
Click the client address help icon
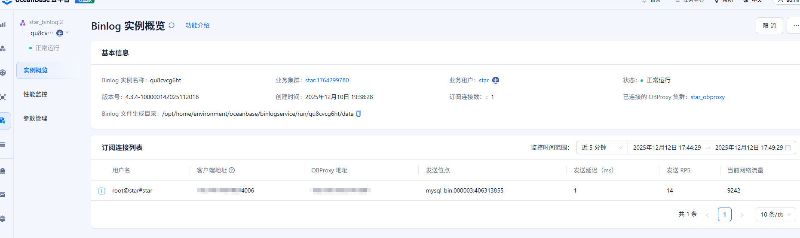point(232,170)
